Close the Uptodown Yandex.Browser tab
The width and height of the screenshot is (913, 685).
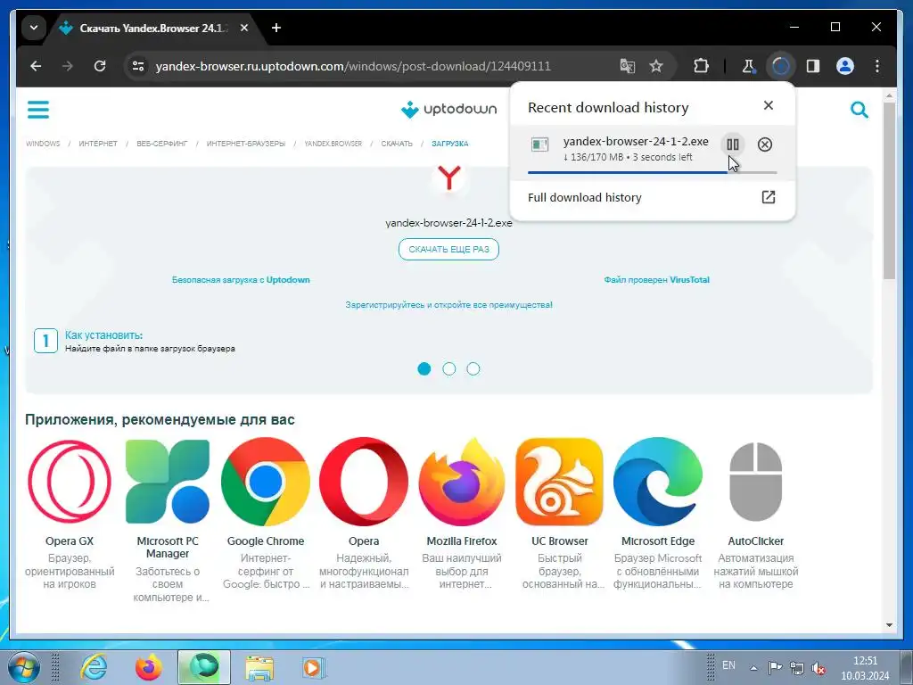244,28
